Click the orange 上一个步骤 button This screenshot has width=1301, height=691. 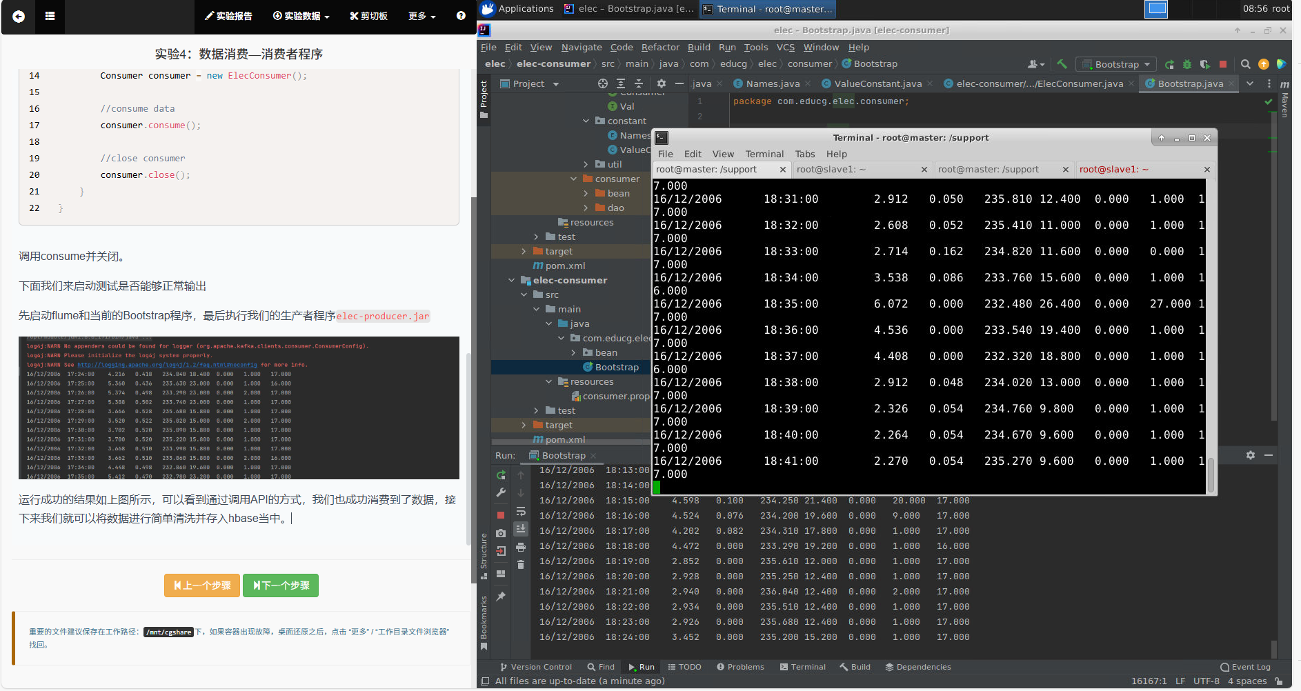[202, 585]
